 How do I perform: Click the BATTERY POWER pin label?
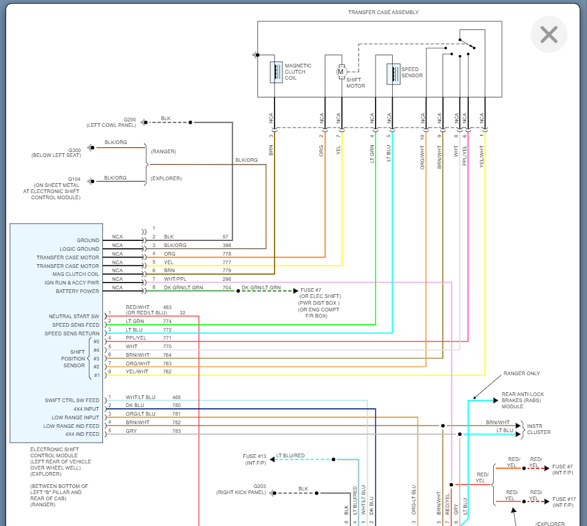[77, 291]
